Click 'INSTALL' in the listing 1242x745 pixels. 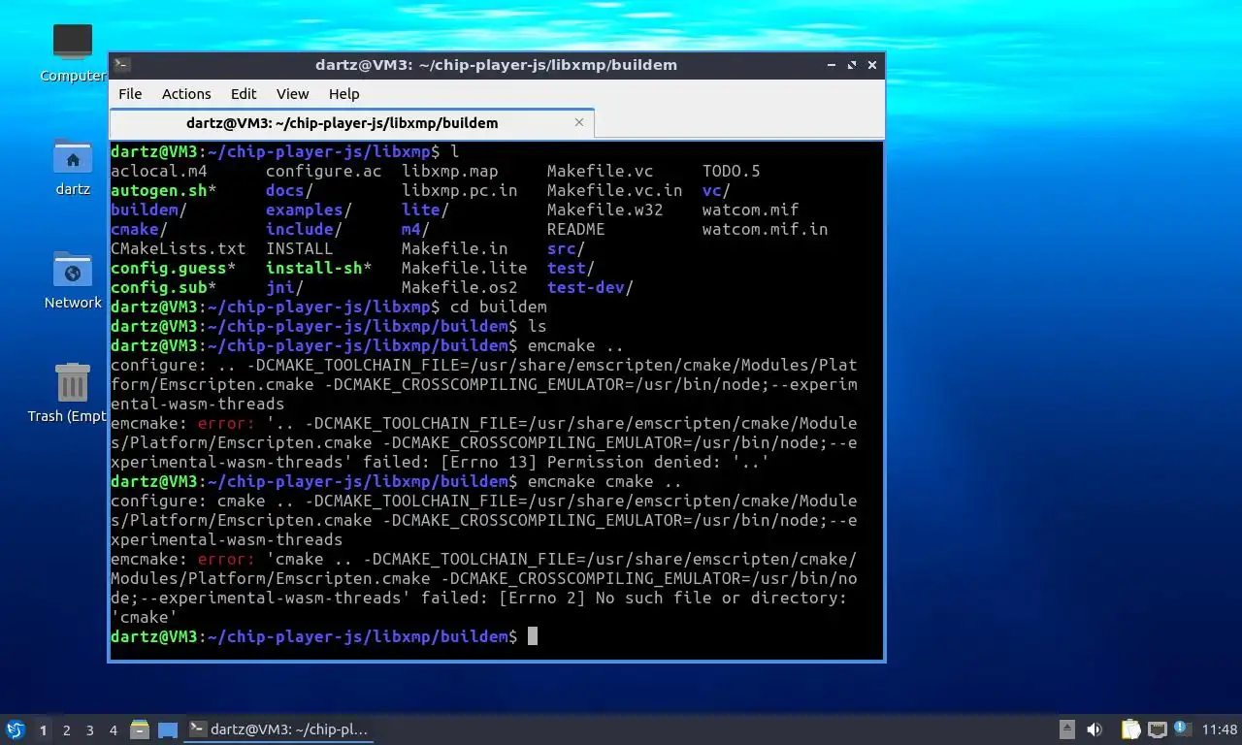pos(300,248)
